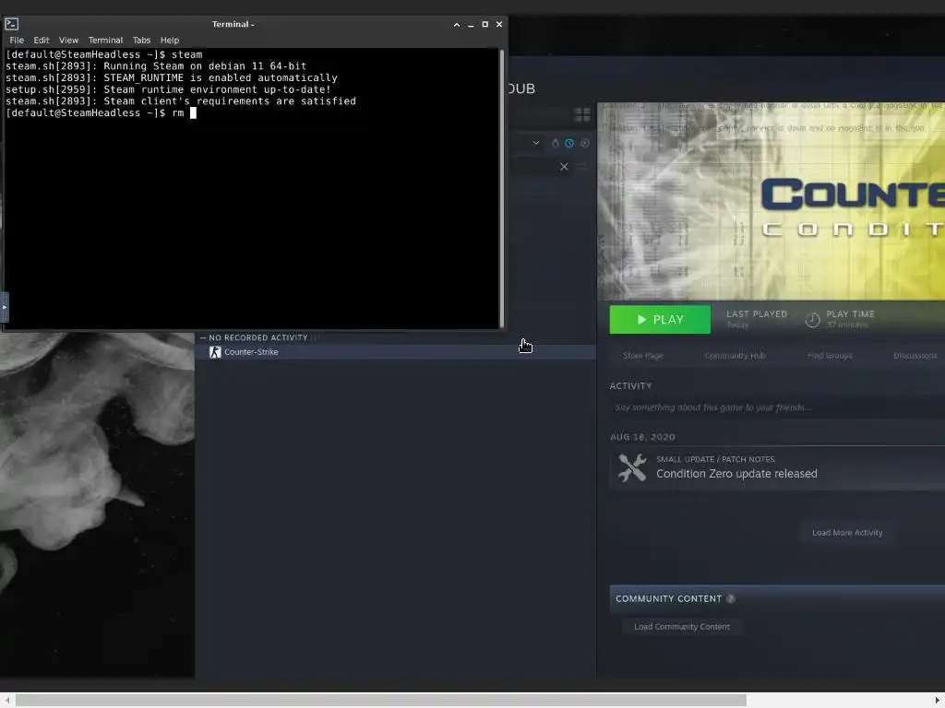Clear the Steam library search with the X icon
This screenshot has width=945, height=708.
(564, 167)
